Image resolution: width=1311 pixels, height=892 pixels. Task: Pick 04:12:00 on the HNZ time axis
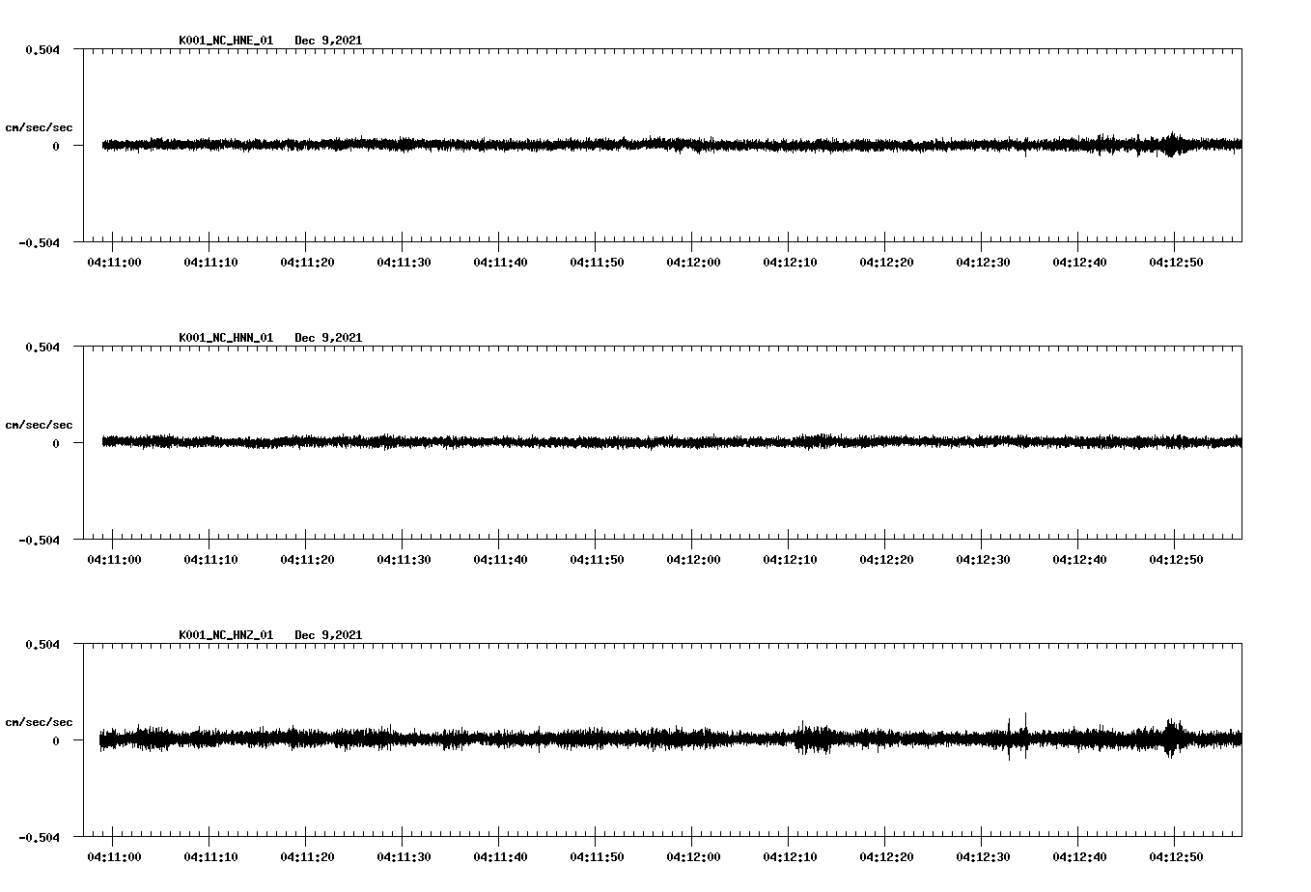click(x=693, y=857)
